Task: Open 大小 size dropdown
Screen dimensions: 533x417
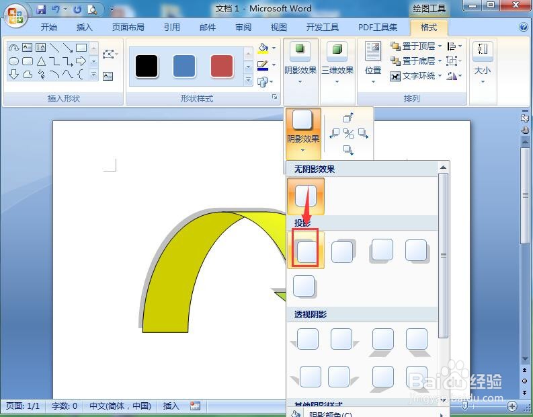Action: coord(483,63)
